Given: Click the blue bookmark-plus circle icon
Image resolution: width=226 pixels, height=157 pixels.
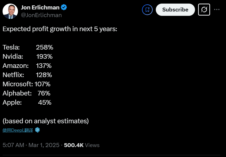Looking at the screenshot, I should point(147,10).
